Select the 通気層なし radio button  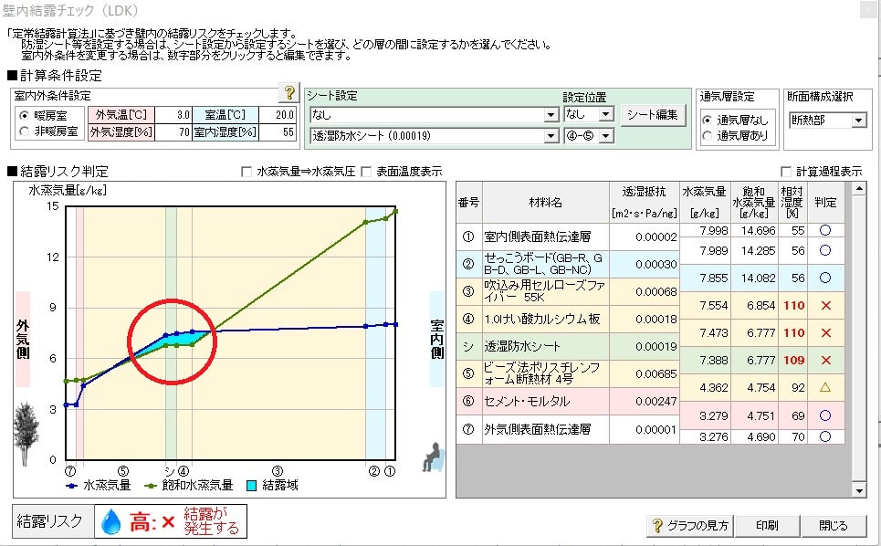tap(707, 120)
